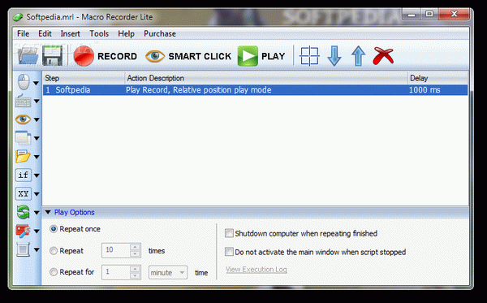Move step up with blue up arrow

[x=358, y=56]
